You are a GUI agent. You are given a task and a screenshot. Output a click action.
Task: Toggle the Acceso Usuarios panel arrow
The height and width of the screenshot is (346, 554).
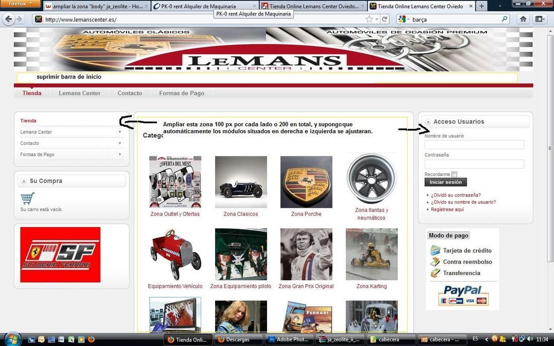tap(428, 122)
